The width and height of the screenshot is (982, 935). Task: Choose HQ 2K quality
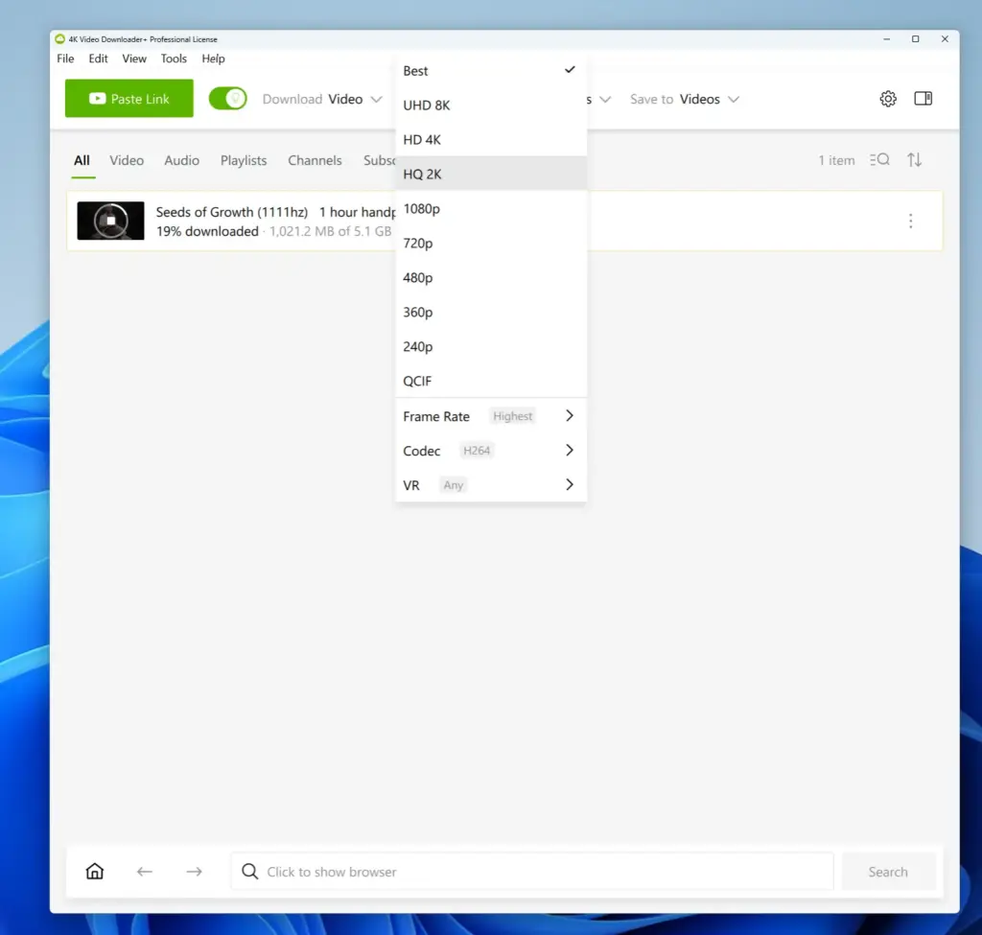pos(492,175)
